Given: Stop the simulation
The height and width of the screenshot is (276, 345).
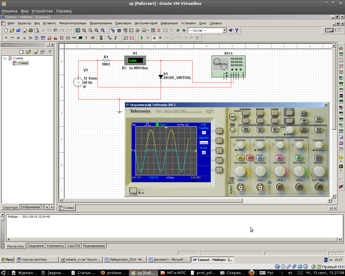Looking at the screenshot, I should 154,38.
